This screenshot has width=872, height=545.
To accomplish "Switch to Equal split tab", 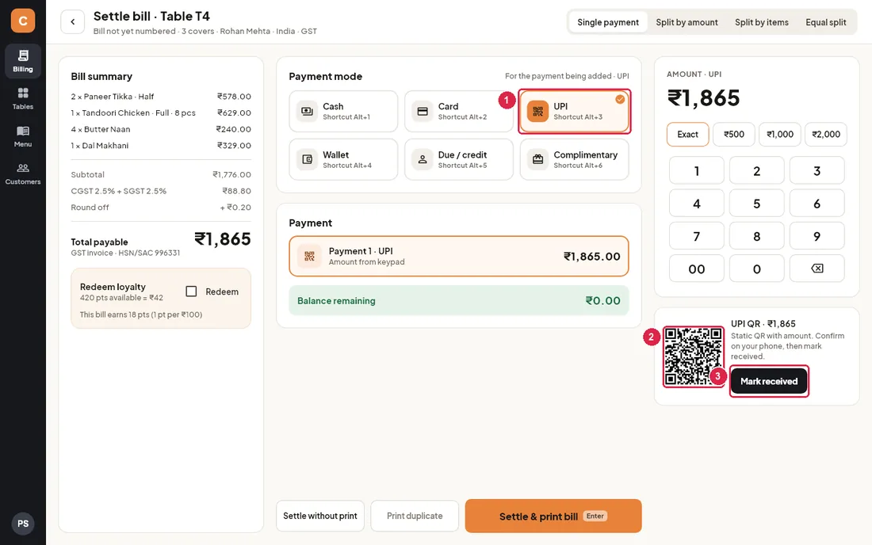I will [x=826, y=22].
